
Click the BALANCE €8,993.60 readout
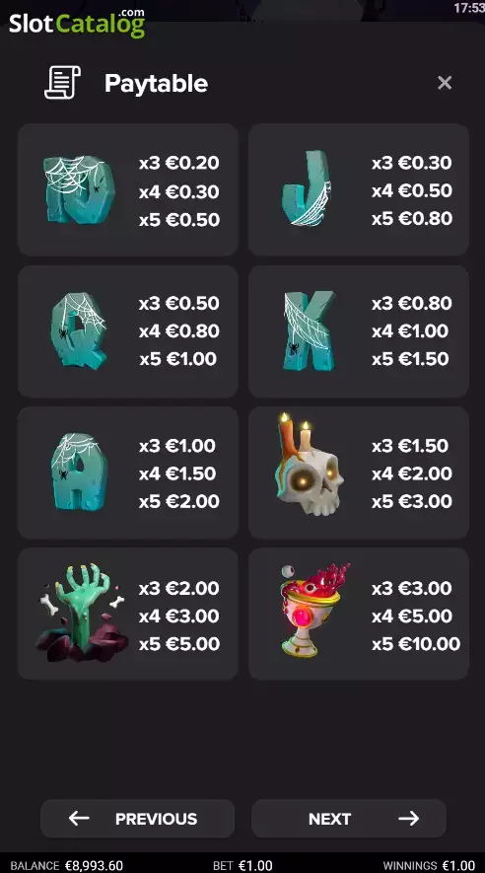point(67,866)
